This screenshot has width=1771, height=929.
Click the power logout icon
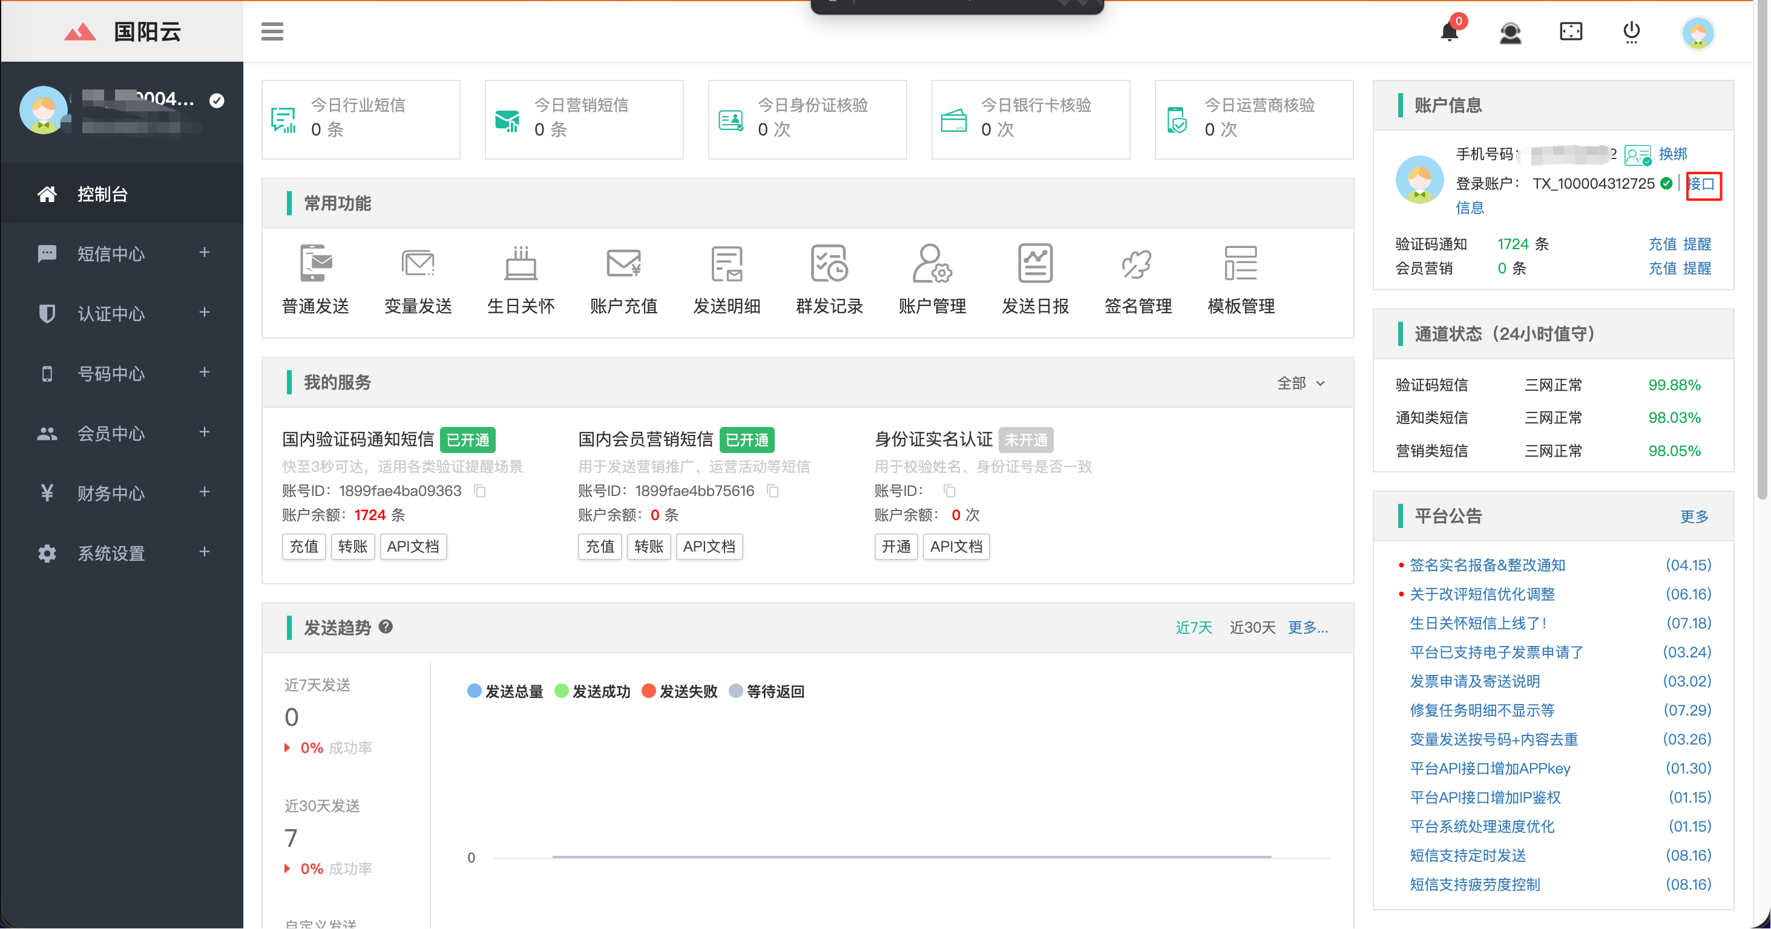(x=1631, y=31)
